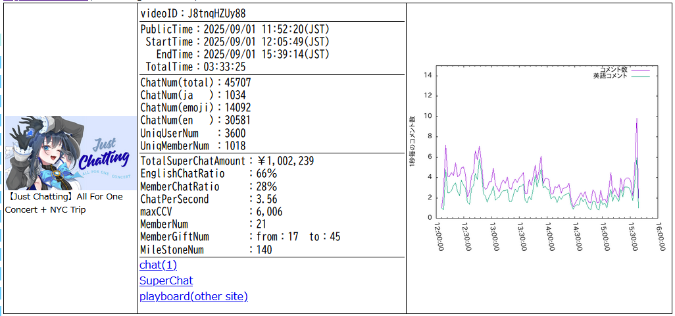675x316 pixels.
Task: Open the playboard(other site) link
Action: click(x=193, y=297)
